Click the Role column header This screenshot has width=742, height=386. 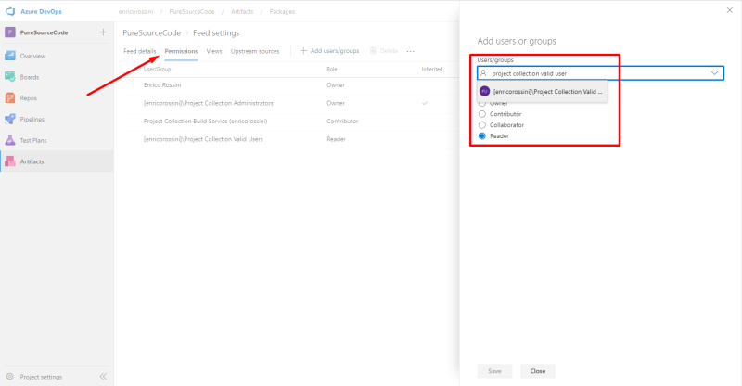pos(332,70)
